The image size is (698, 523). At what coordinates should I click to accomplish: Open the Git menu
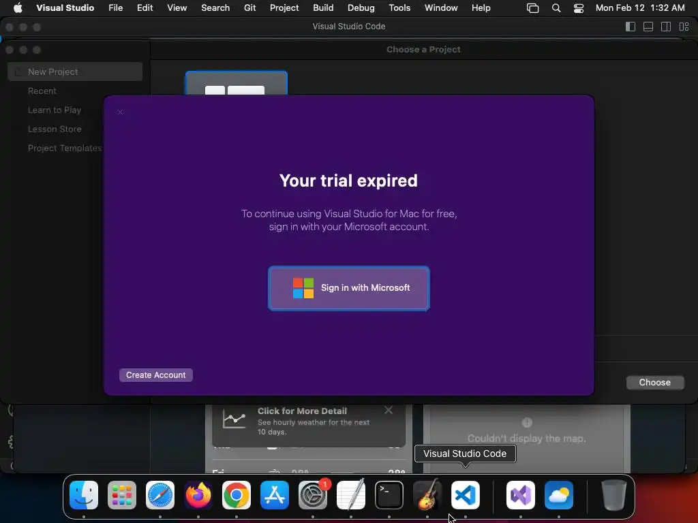249,8
